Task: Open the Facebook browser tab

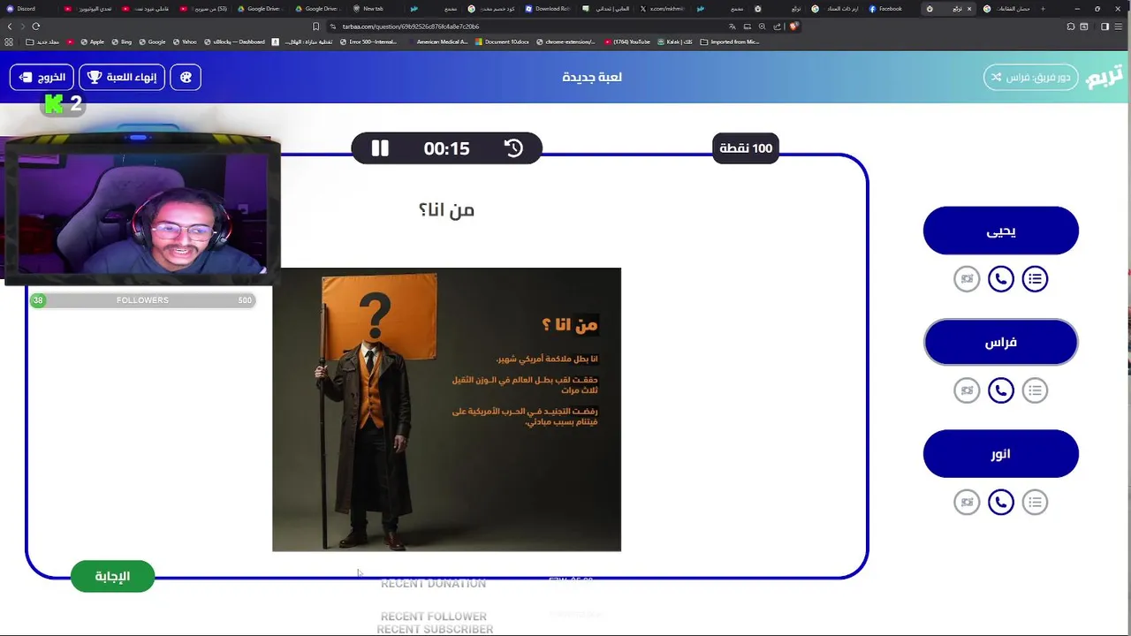Action: tap(888, 9)
